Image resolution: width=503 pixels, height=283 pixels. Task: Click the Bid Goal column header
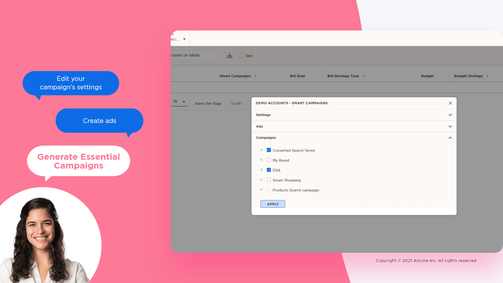(x=297, y=76)
